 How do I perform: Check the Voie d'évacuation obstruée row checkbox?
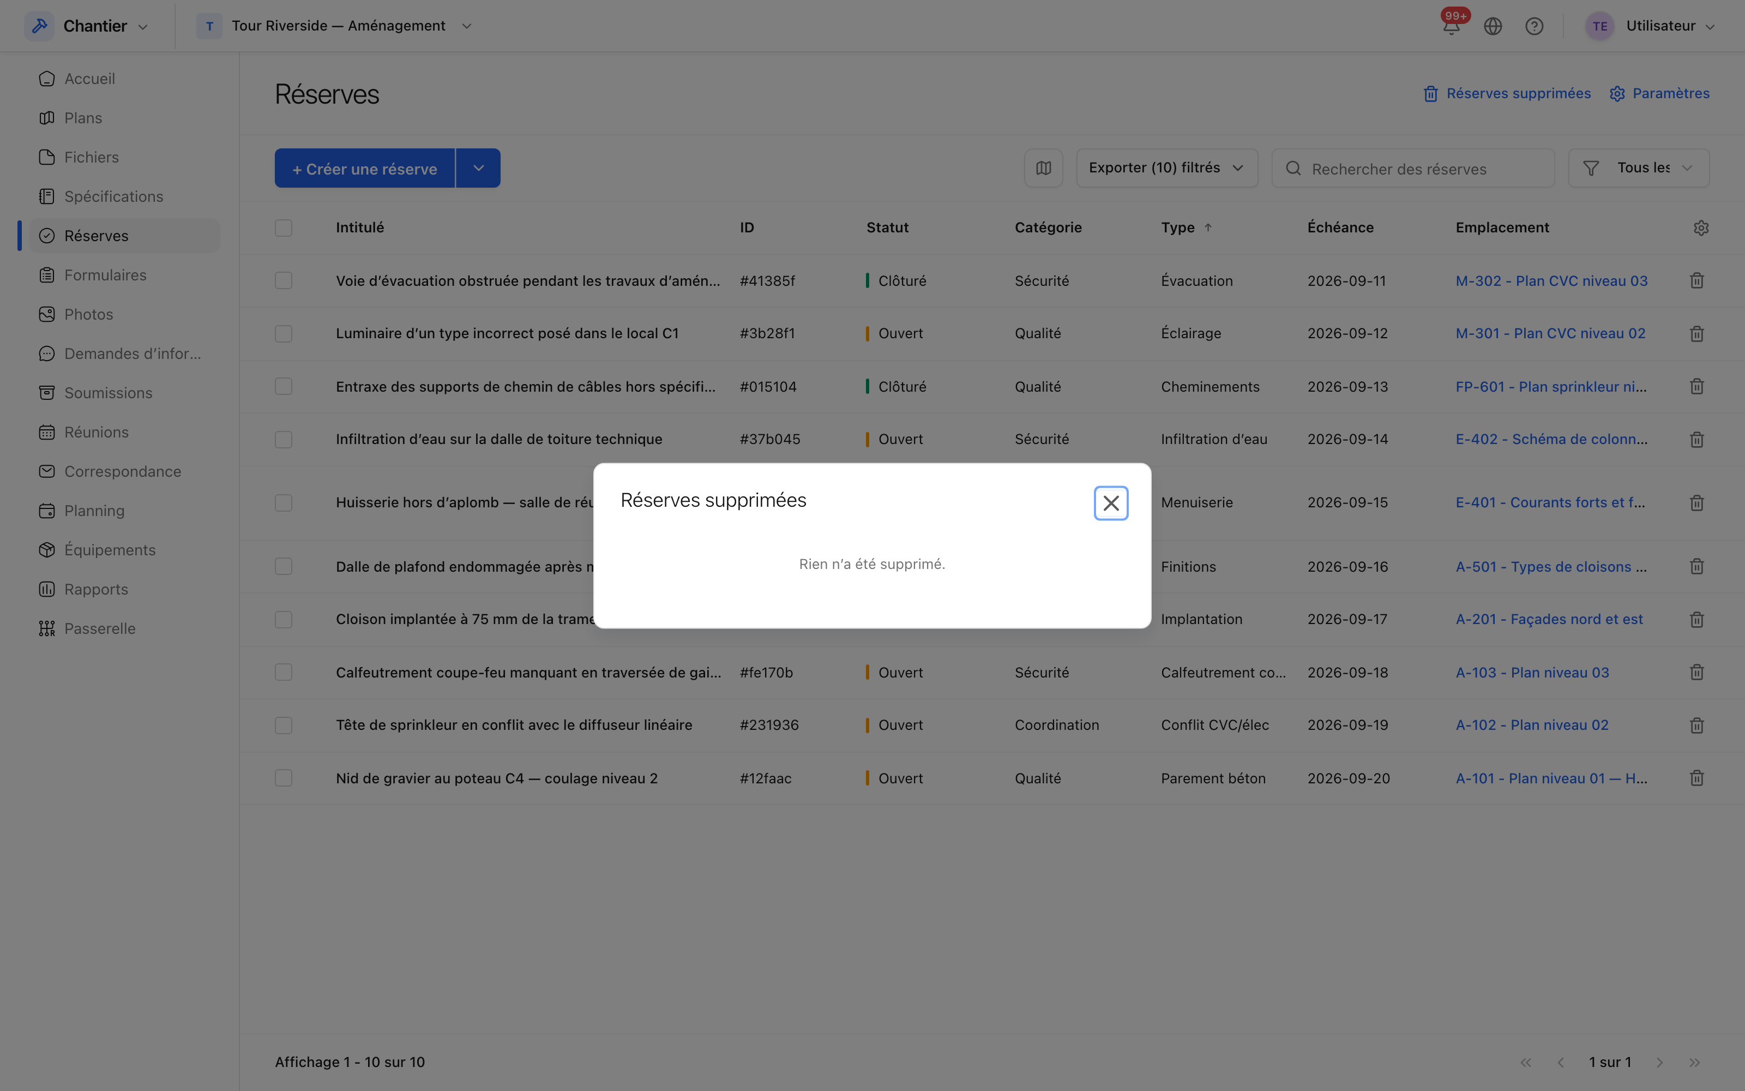(x=284, y=281)
